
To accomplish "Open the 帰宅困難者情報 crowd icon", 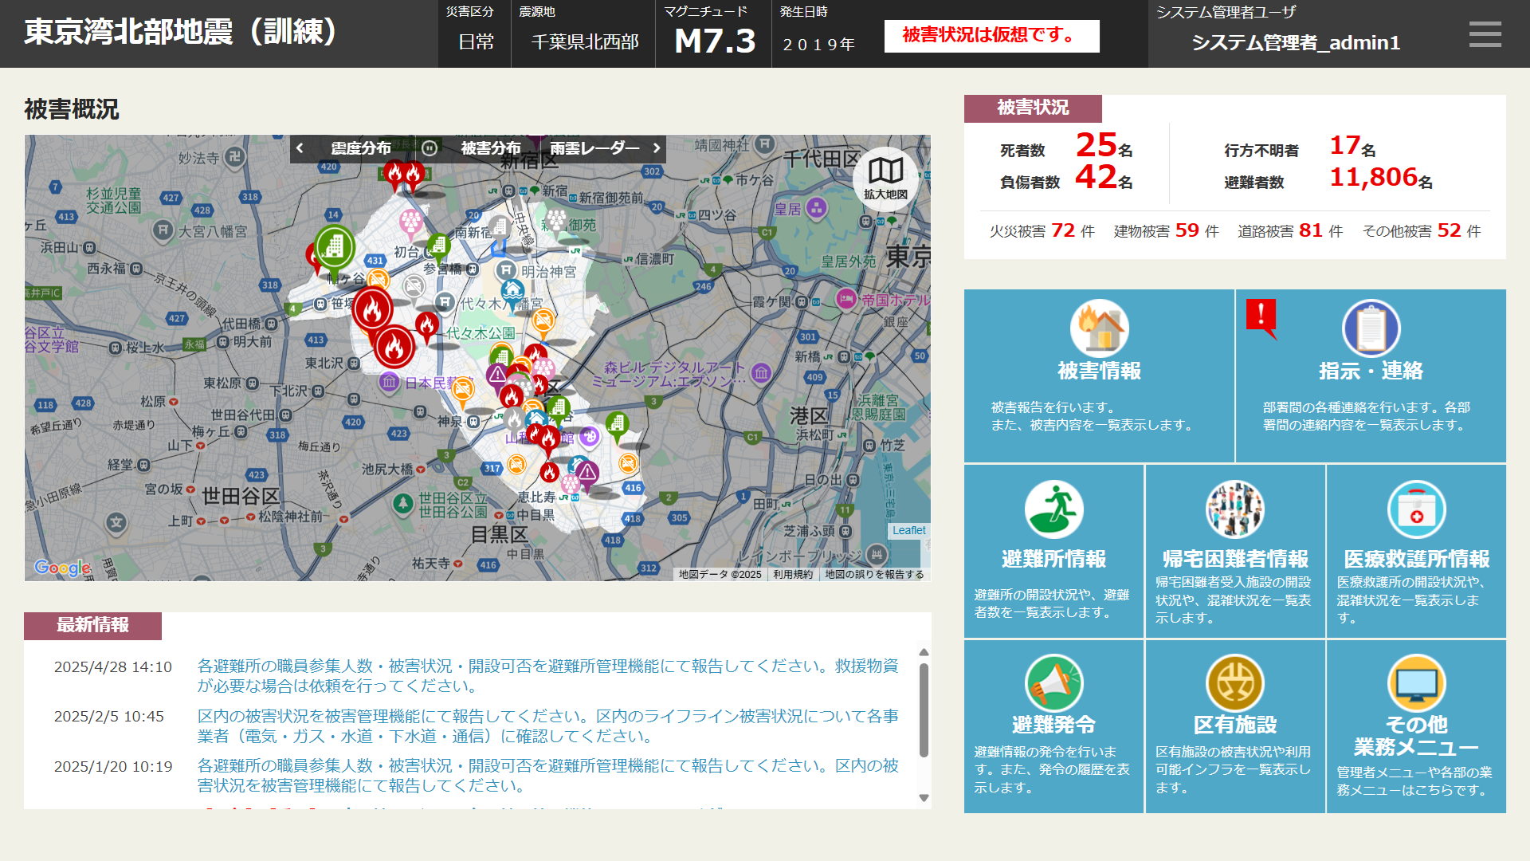I will [1234, 509].
